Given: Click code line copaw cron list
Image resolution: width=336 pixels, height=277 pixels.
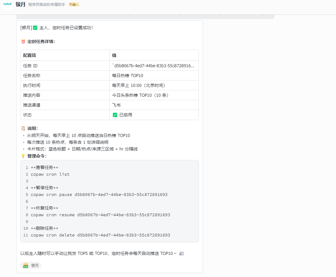Looking at the screenshot, I should 50,174.
